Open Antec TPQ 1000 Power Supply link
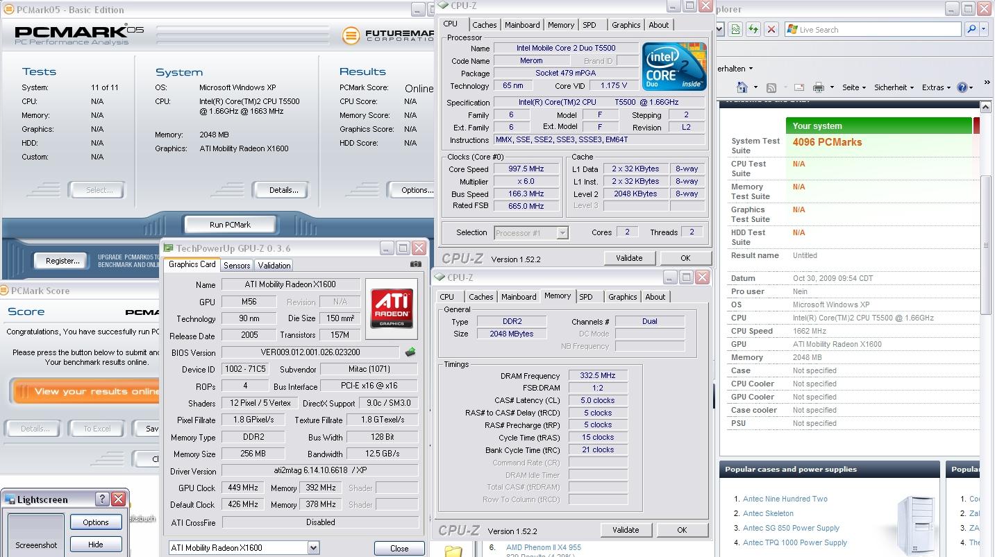Screen dimensions: 995x557 tap(795, 542)
